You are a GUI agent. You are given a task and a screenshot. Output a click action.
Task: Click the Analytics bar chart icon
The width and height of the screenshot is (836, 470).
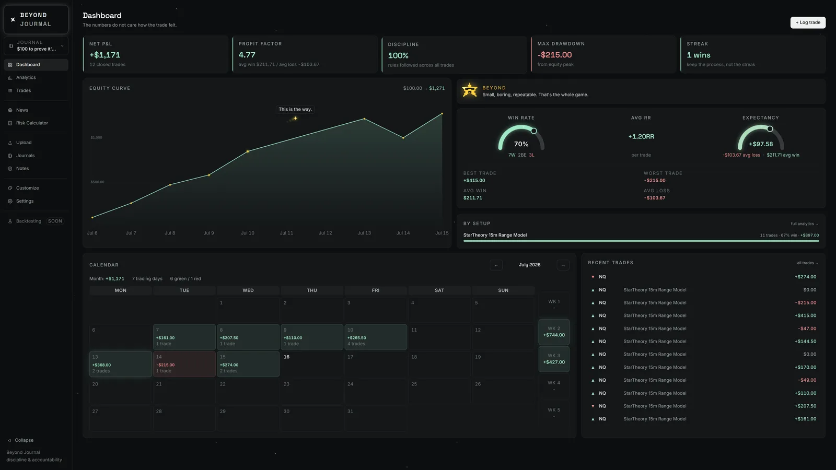(x=10, y=78)
